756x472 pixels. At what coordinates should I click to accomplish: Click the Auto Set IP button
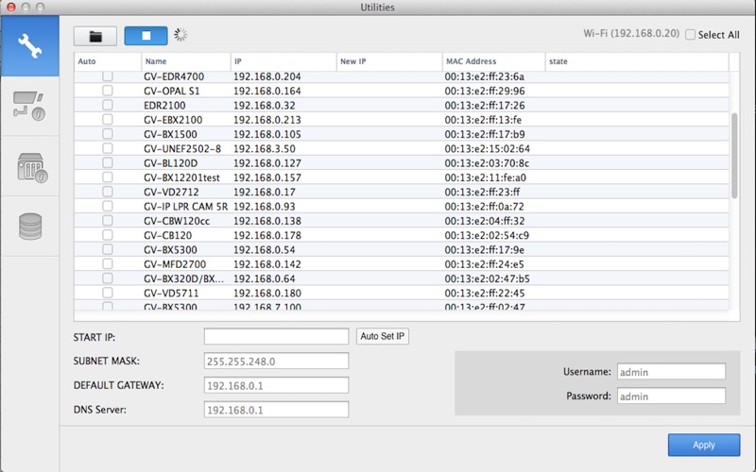[x=383, y=336]
